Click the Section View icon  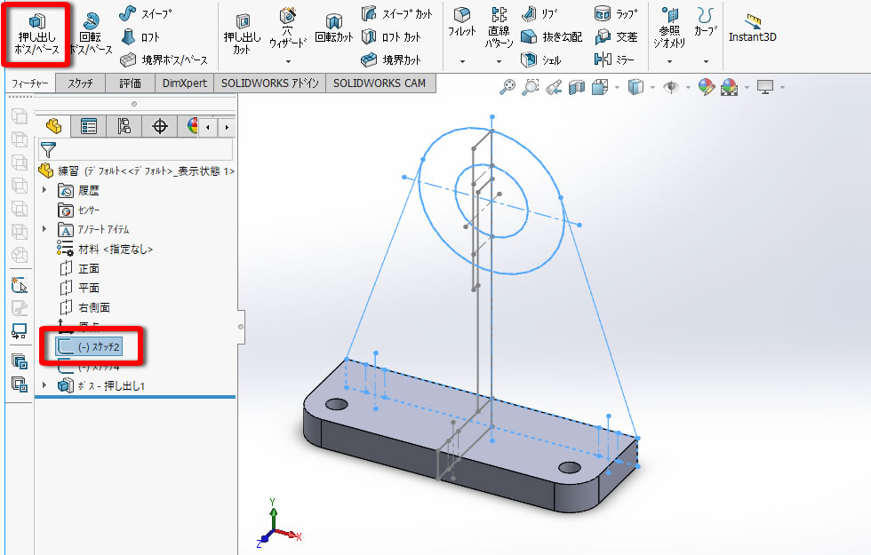pyautogui.click(x=577, y=87)
